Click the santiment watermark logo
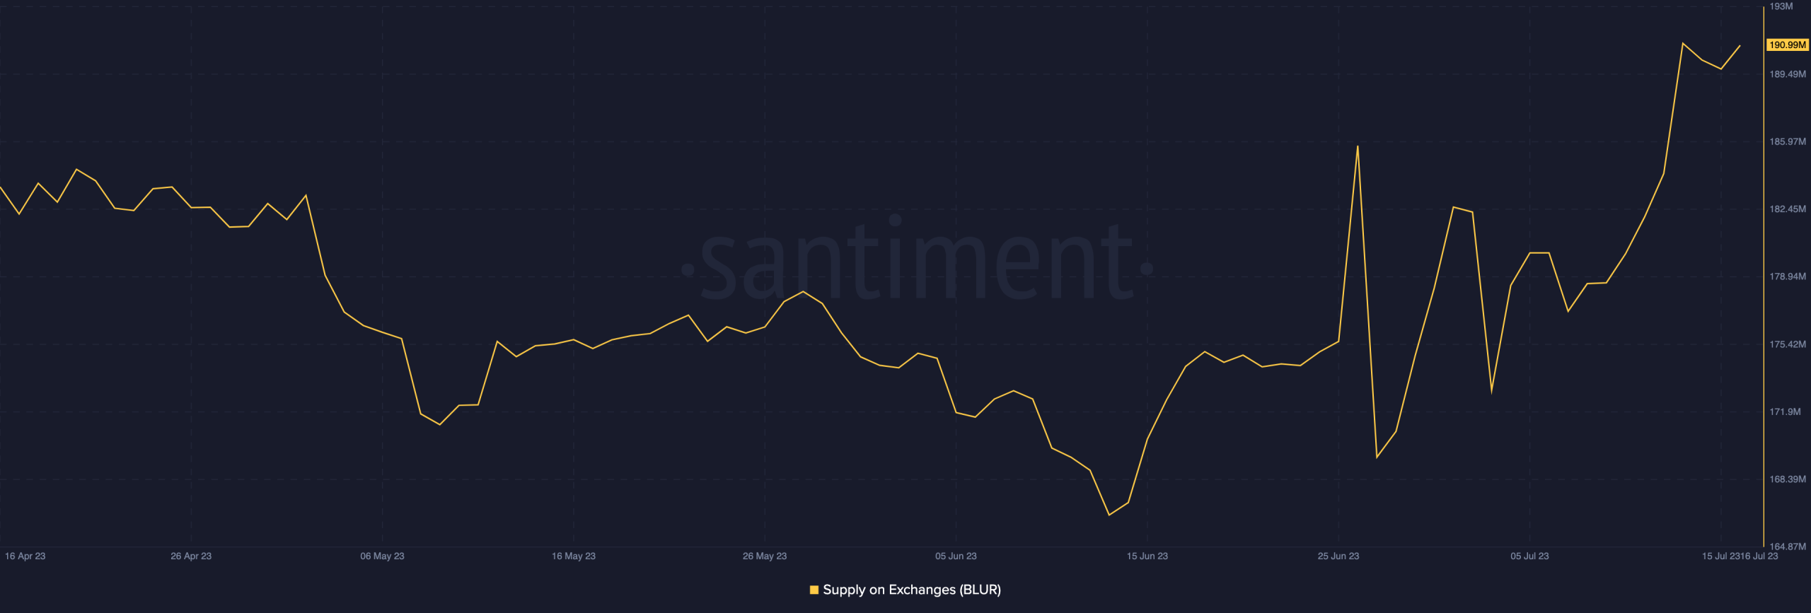Screen dimensions: 1811x613 tap(917, 260)
